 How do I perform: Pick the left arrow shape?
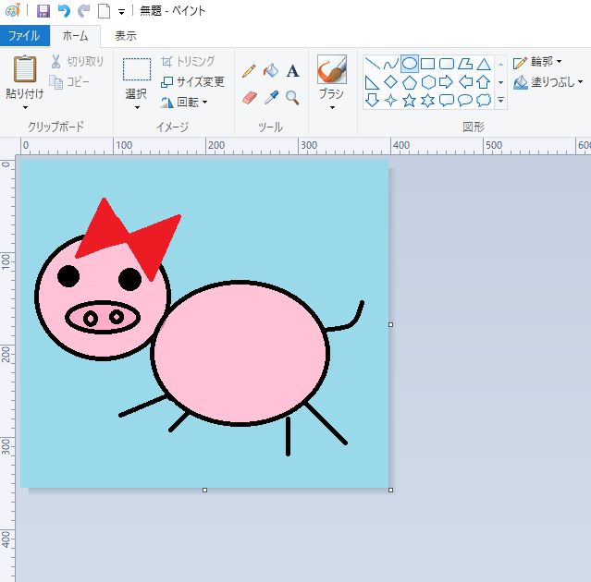465,82
